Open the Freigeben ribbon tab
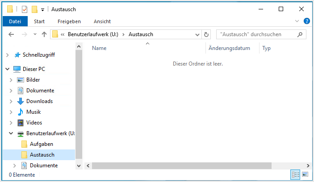Screen dimensions: 314x182 (x=69, y=21)
